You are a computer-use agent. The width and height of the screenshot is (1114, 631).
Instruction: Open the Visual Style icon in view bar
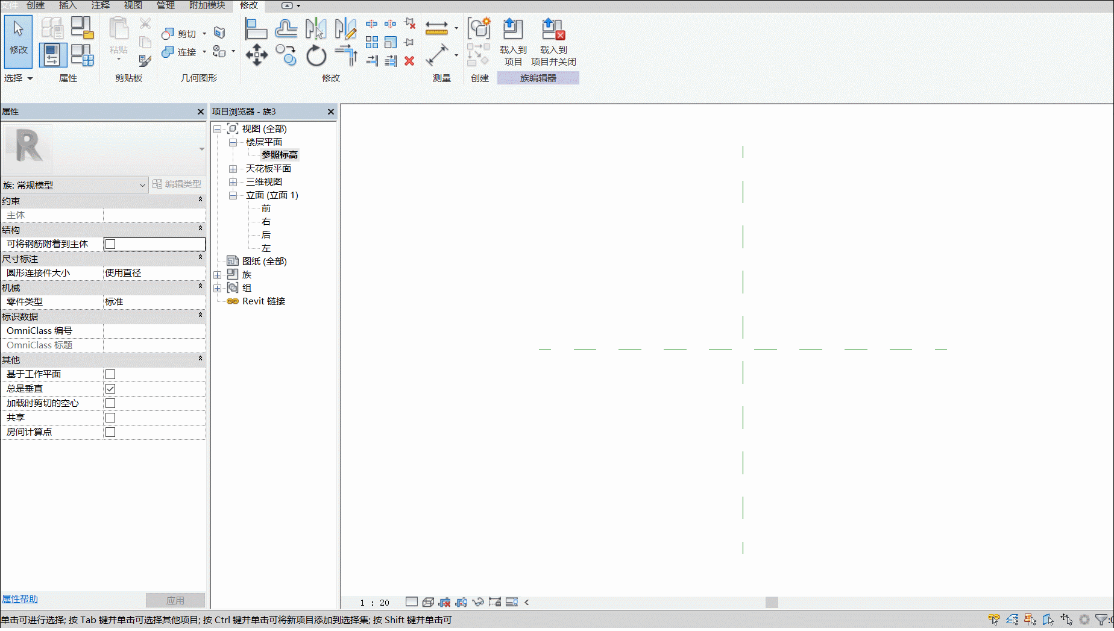pyautogui.click(x=429, y=602)
